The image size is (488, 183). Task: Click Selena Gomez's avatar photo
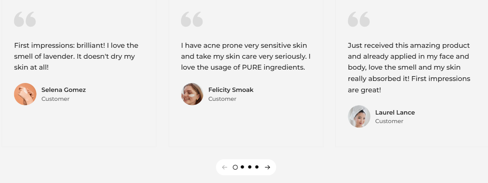25,94
